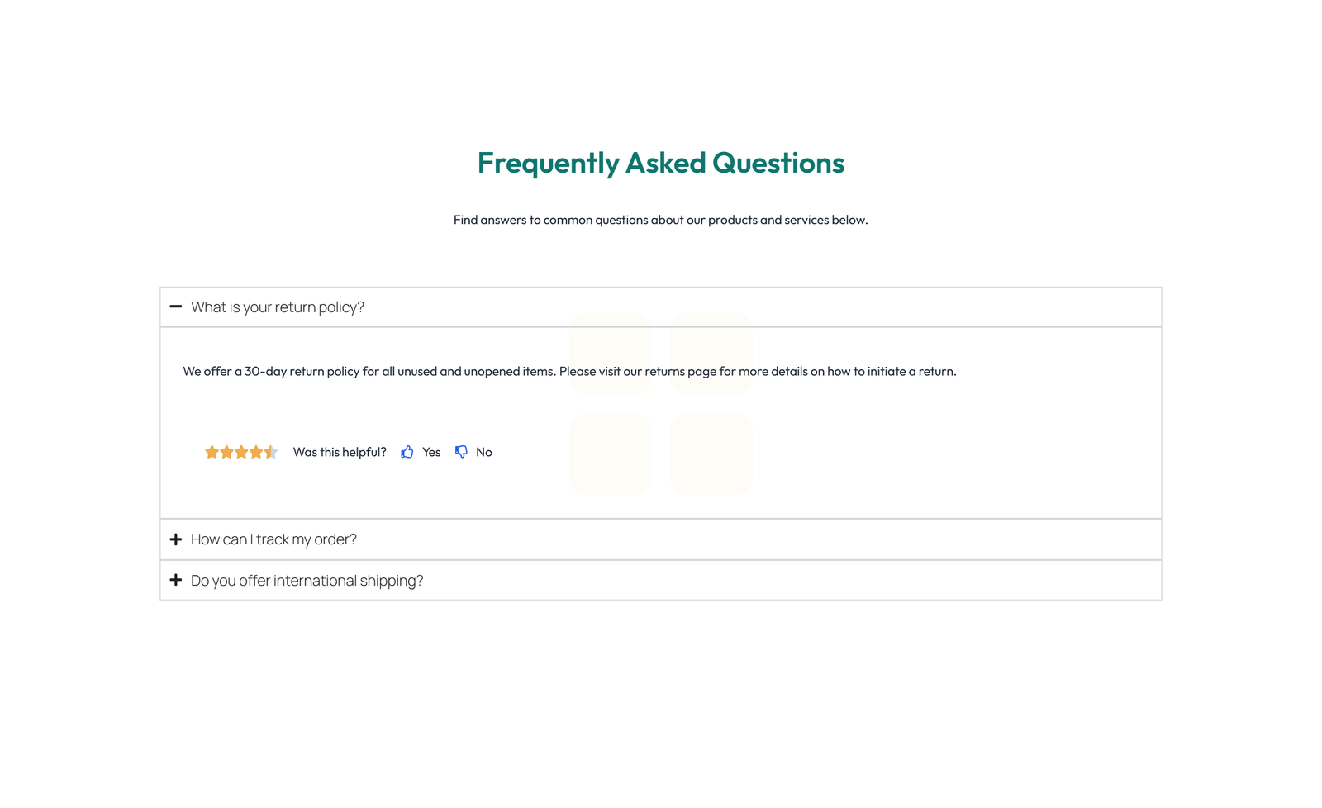Image resolution: width=1322 pixels, height=808 pixels.
Task: Select the second rating star
Action: pyautogui.click(x=227, y=452)
